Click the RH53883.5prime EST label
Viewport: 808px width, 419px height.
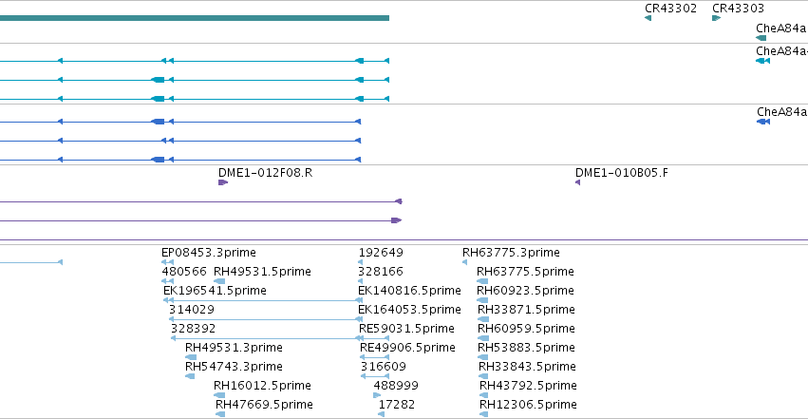point(526,348)
